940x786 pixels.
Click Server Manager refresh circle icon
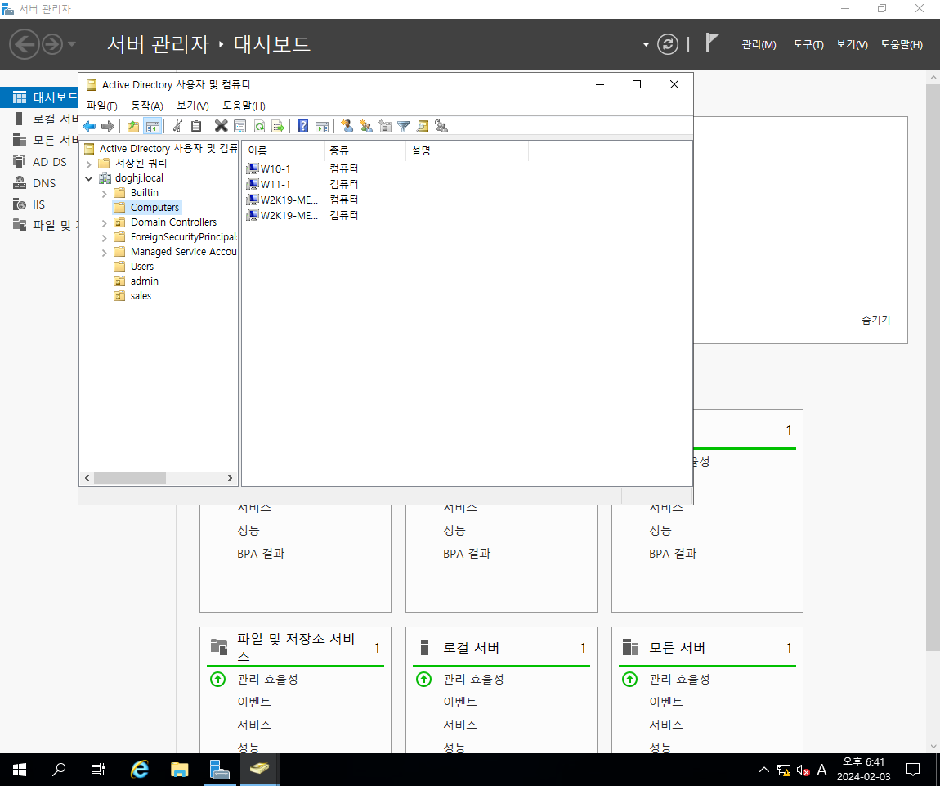pos(668,44)
